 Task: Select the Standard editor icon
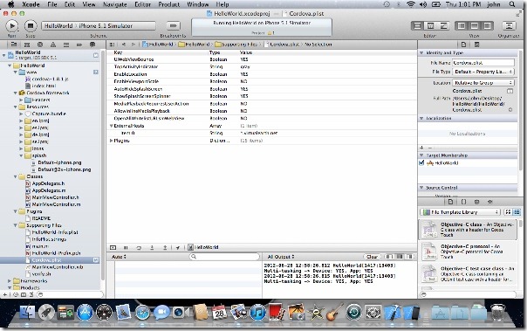click(417, 26)
